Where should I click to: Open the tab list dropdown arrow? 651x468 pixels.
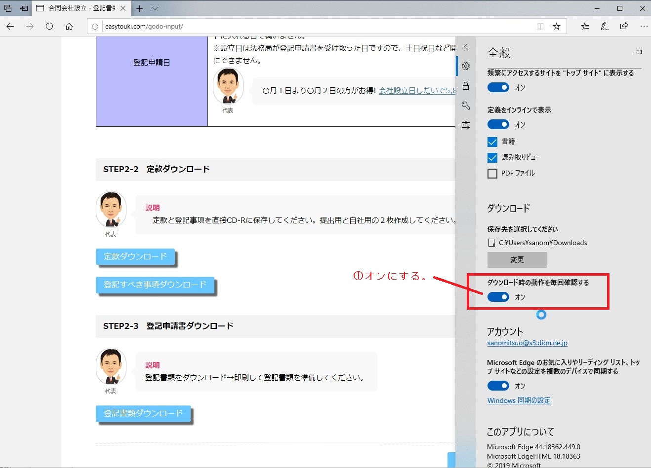point(155,8)
